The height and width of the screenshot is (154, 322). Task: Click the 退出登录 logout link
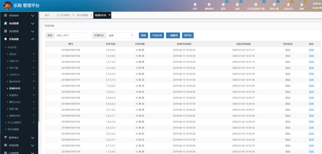318,8
